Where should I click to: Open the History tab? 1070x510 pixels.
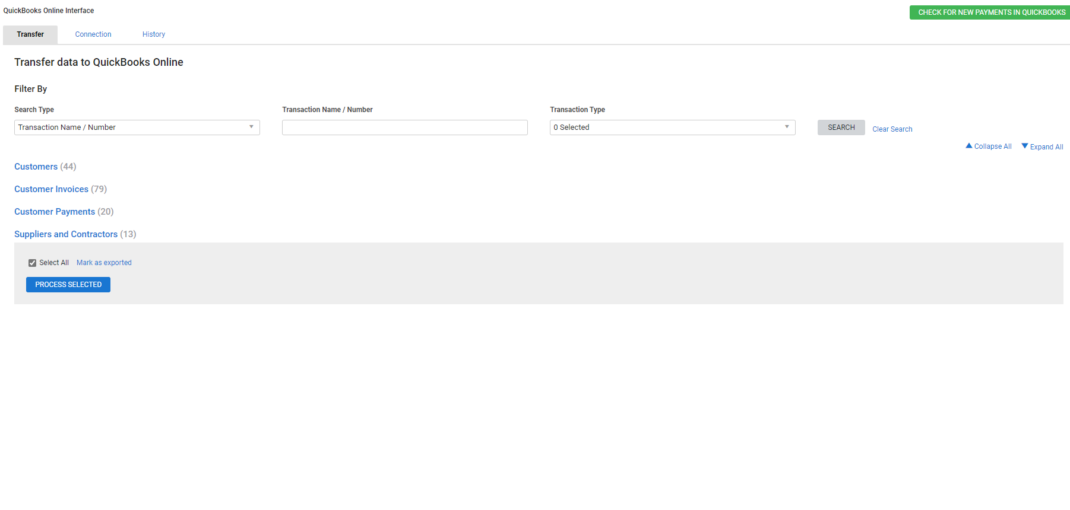click(154, 34)
